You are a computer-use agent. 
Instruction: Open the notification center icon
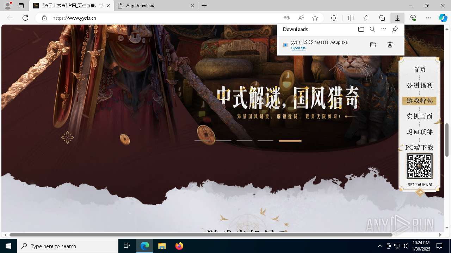click(439, 246)
